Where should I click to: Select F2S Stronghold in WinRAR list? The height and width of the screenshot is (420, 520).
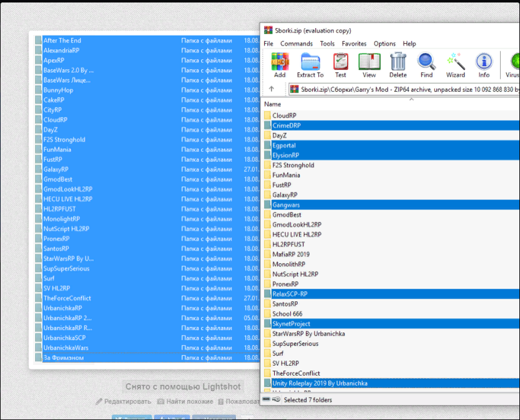pyautogui.click(x=391, y=165)
